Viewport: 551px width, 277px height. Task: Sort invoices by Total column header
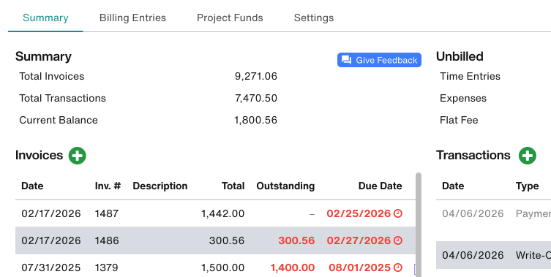[233, 186]
